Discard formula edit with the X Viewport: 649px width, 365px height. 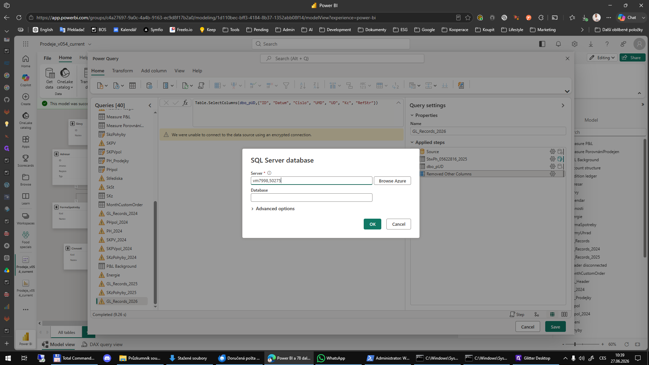pyautogui.click(x=166, y=103)
